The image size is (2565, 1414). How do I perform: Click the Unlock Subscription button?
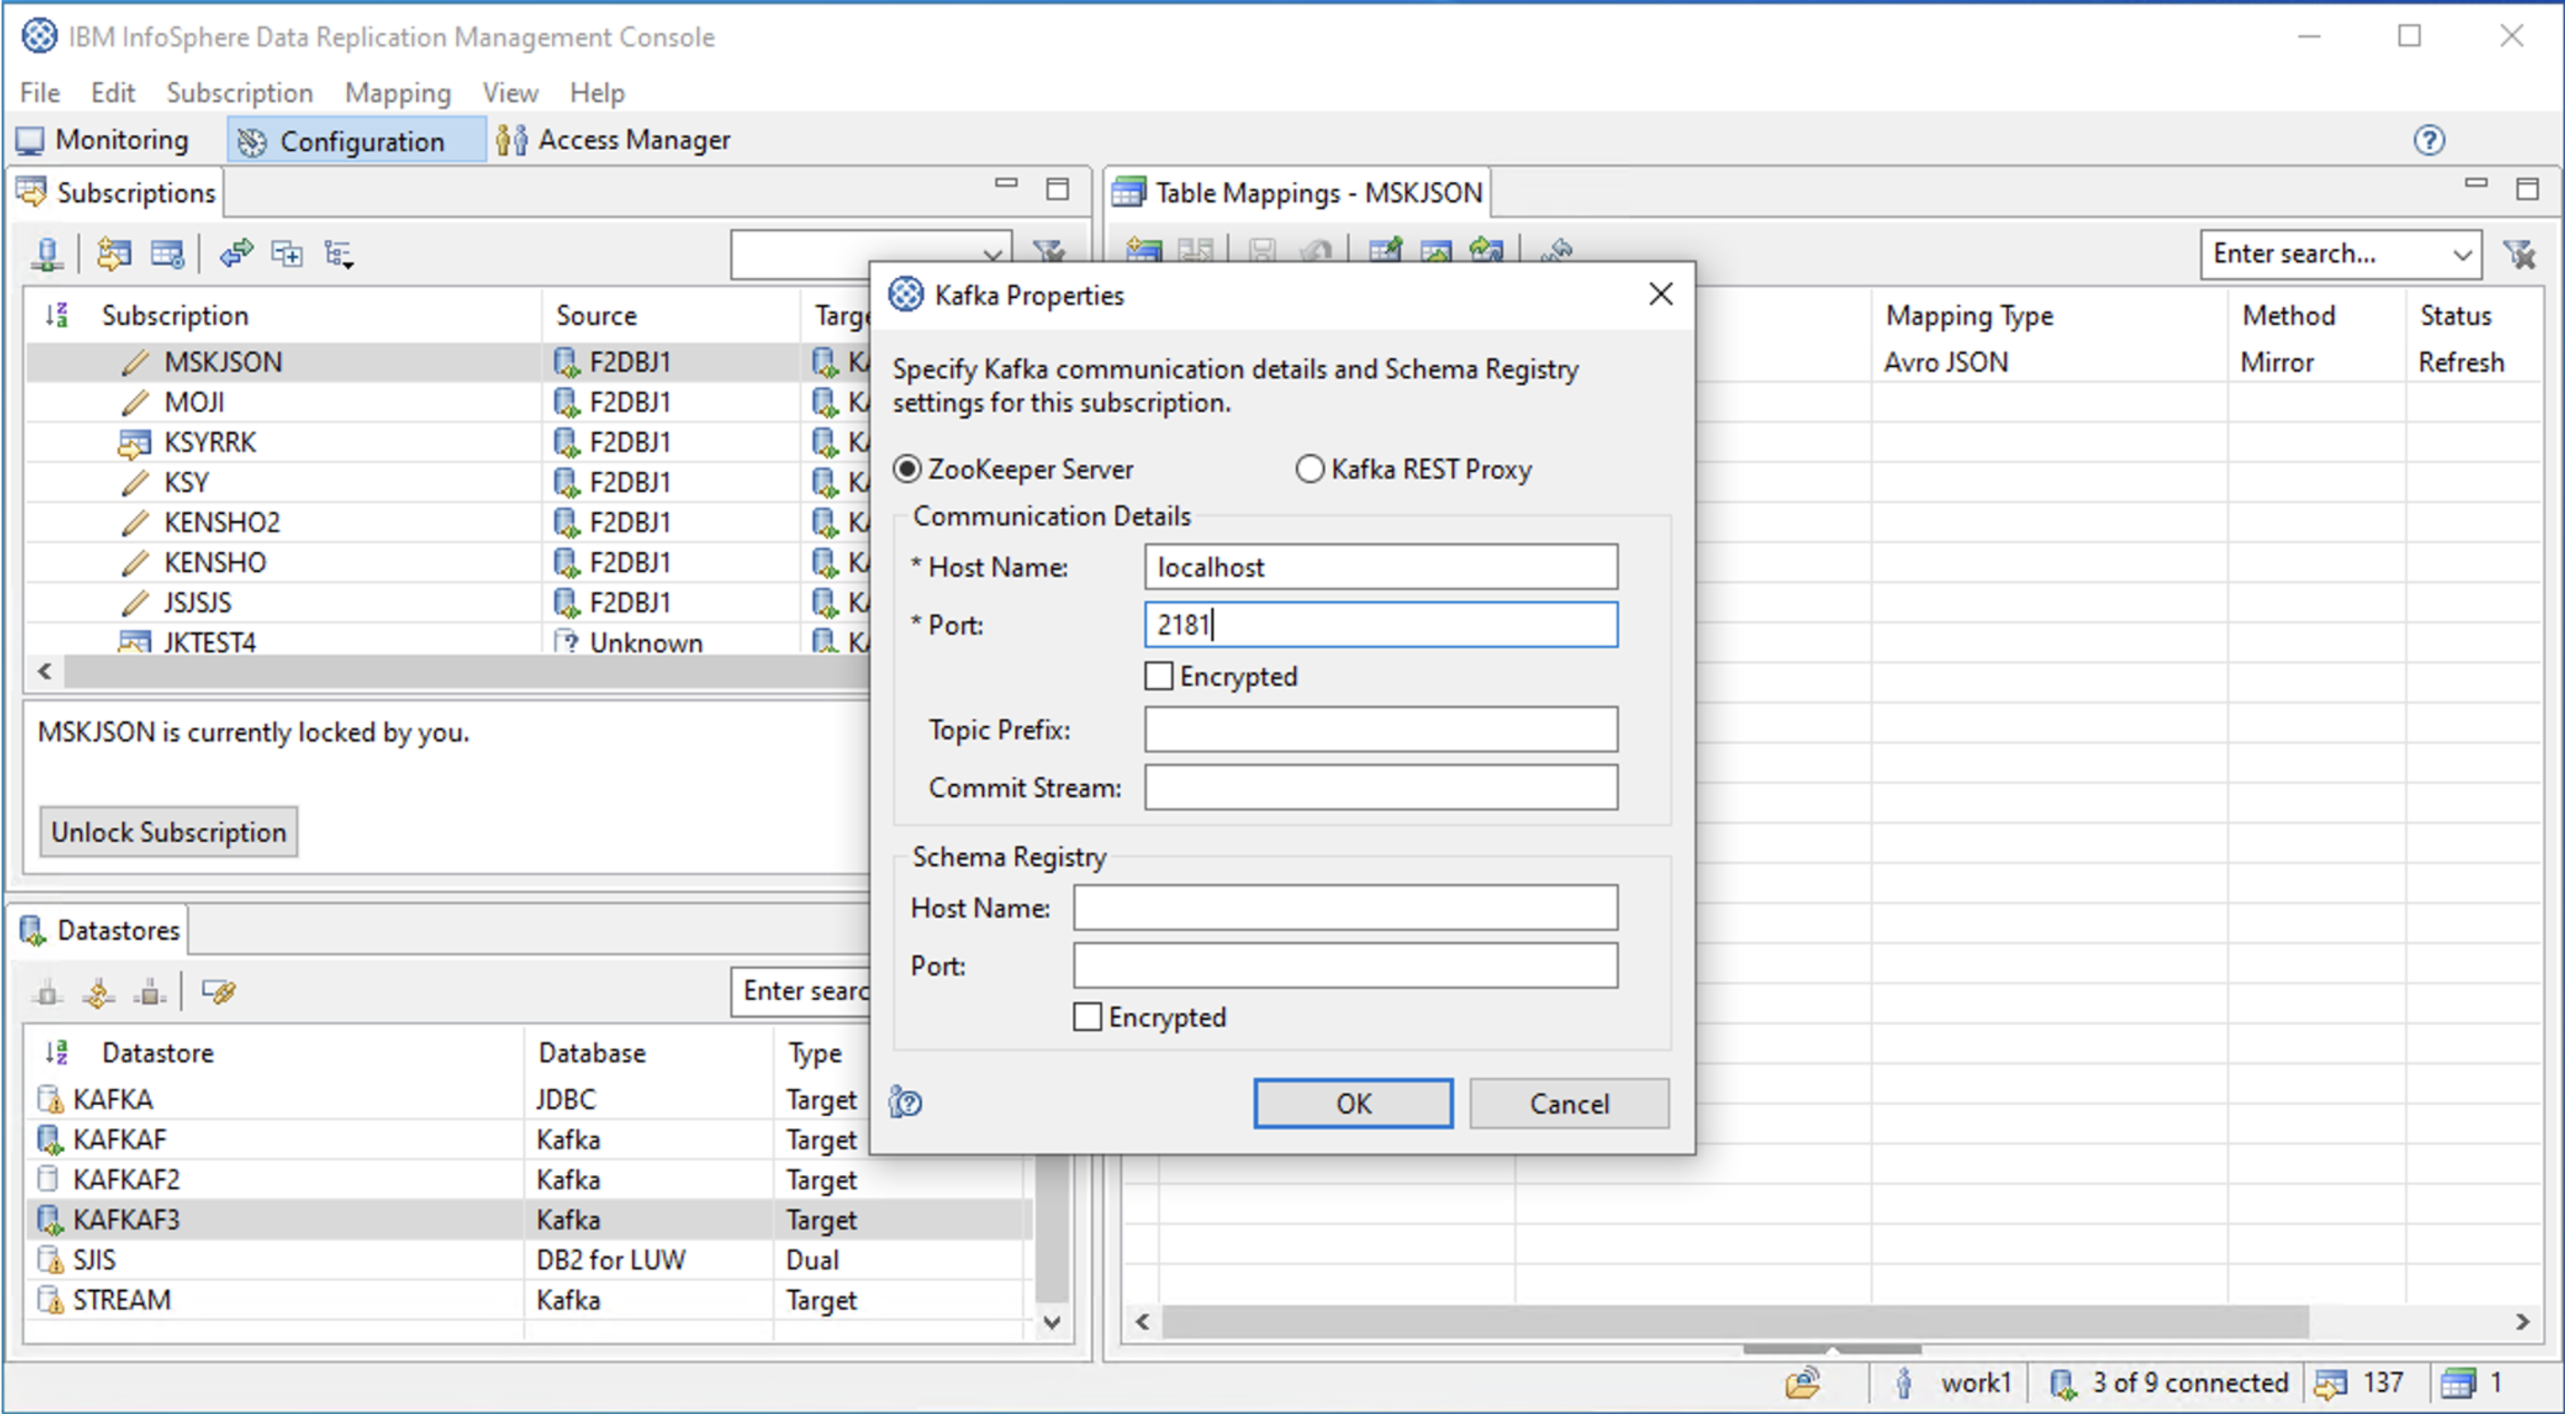tap(168, 832)
